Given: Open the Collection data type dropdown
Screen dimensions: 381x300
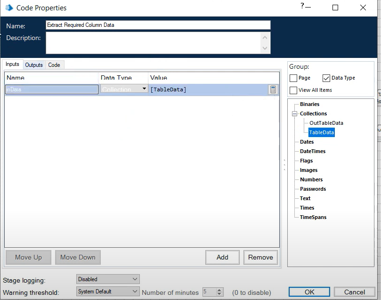Looking at the screenshot, I should (x=144, y=89).
